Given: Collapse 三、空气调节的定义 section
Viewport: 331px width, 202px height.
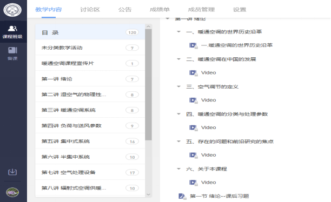Looking at the screenshot, I should pyautogui.click(x=178, y=86).
